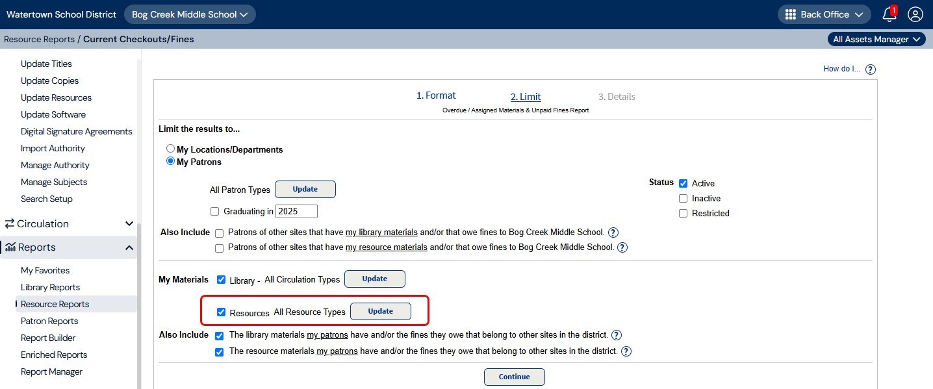Screen dimensions: 933x389
Task: Click the Back Office grid icon
Action: [x=791, y=14]
